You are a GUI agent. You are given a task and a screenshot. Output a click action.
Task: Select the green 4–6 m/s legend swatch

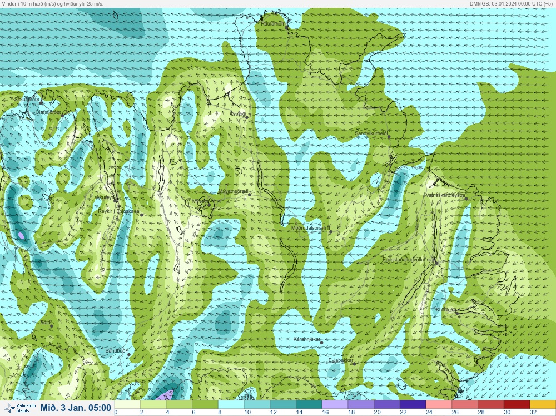coord(179,404)
